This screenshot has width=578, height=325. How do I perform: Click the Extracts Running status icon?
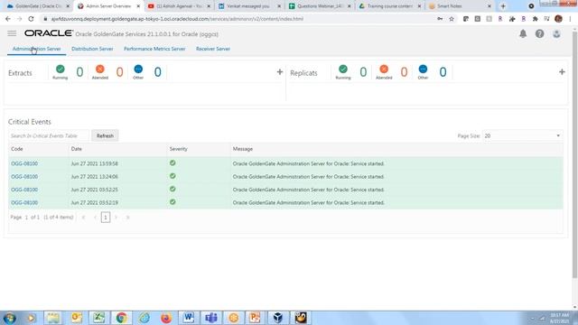tap(61, 69)
